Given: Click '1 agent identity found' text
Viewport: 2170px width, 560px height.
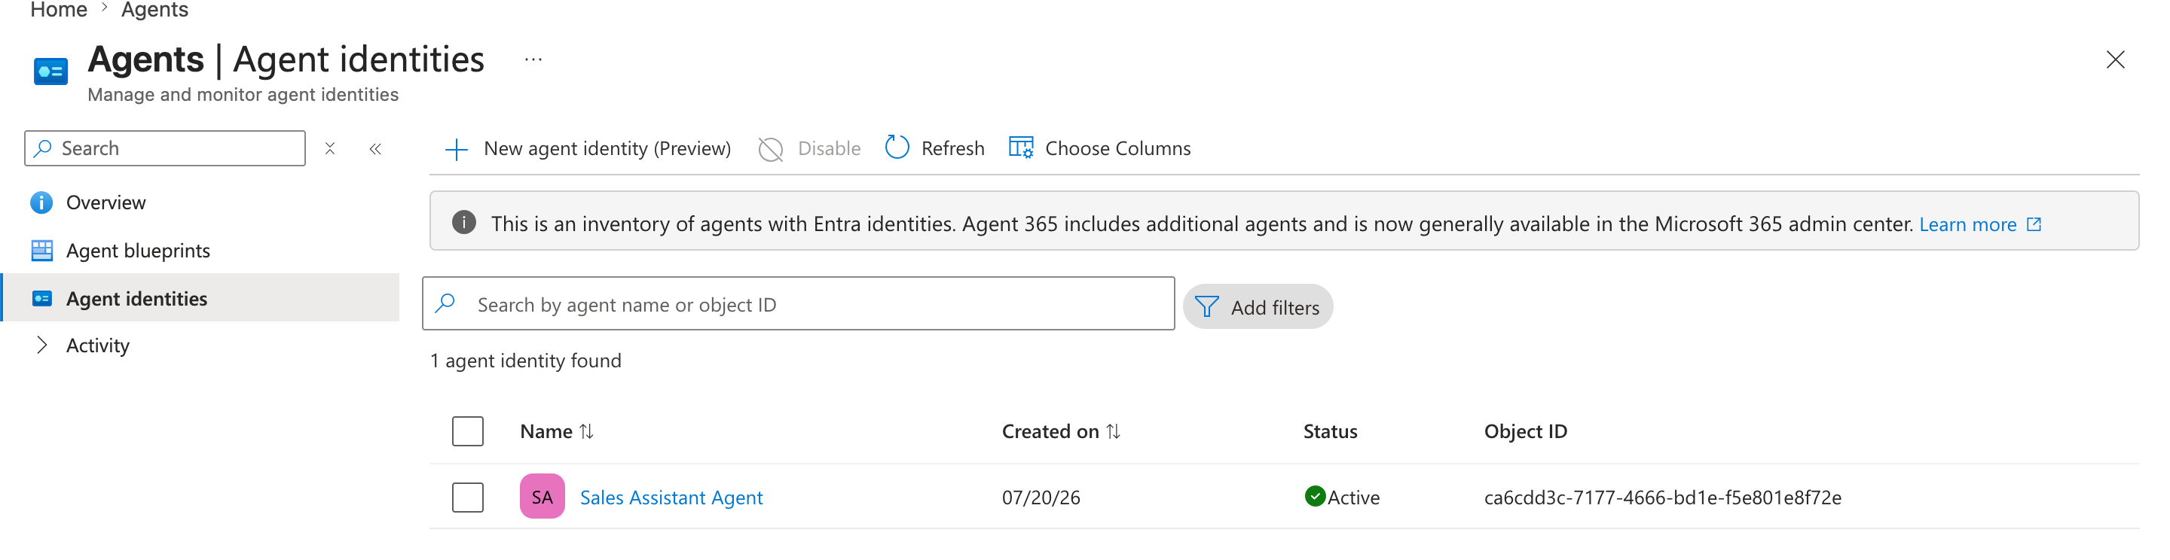Looking at the screenshot, I should (526, 361).
